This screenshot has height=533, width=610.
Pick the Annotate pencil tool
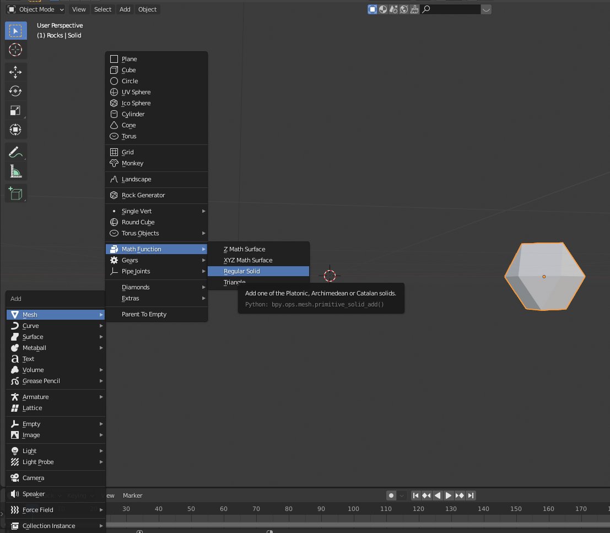pos(15,152)
